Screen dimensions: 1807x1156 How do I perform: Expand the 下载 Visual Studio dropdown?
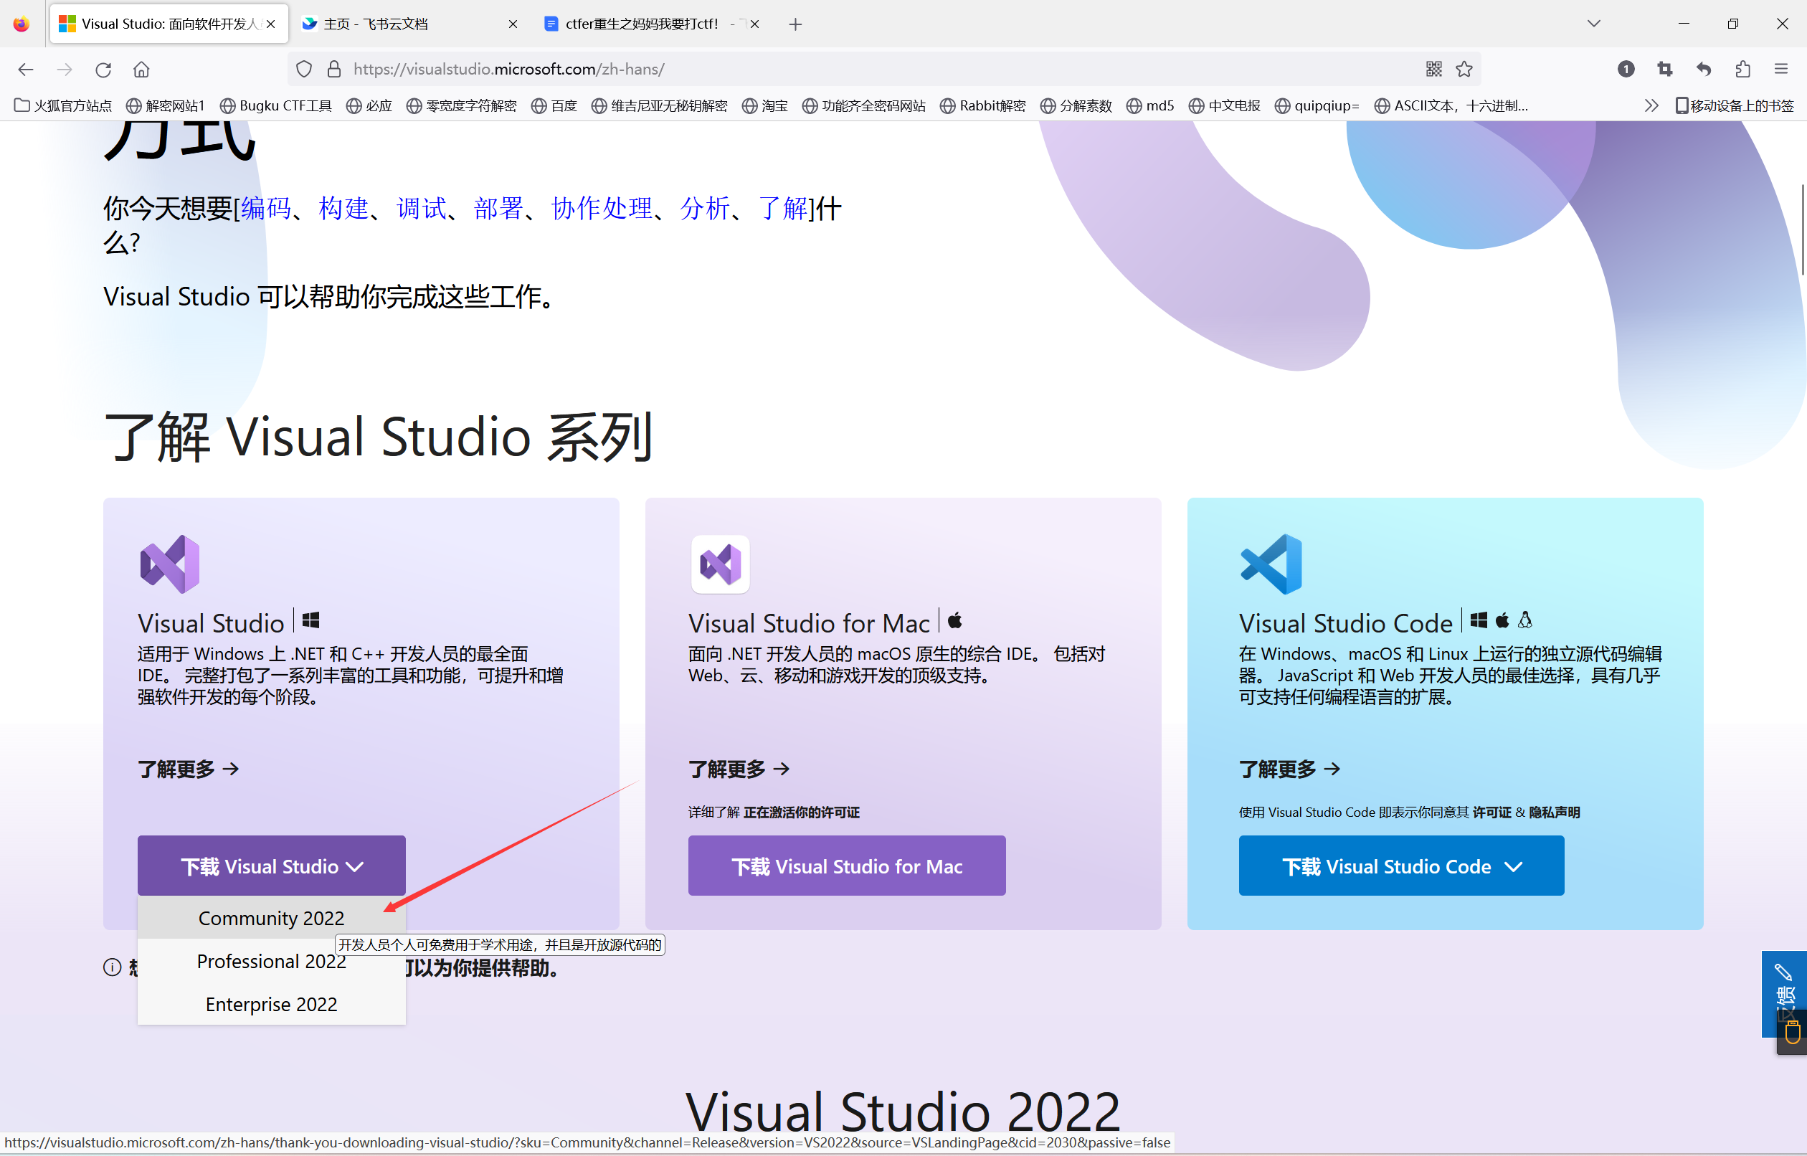(x=272, y=866)
